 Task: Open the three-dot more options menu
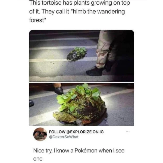click(x=128, y=132)
